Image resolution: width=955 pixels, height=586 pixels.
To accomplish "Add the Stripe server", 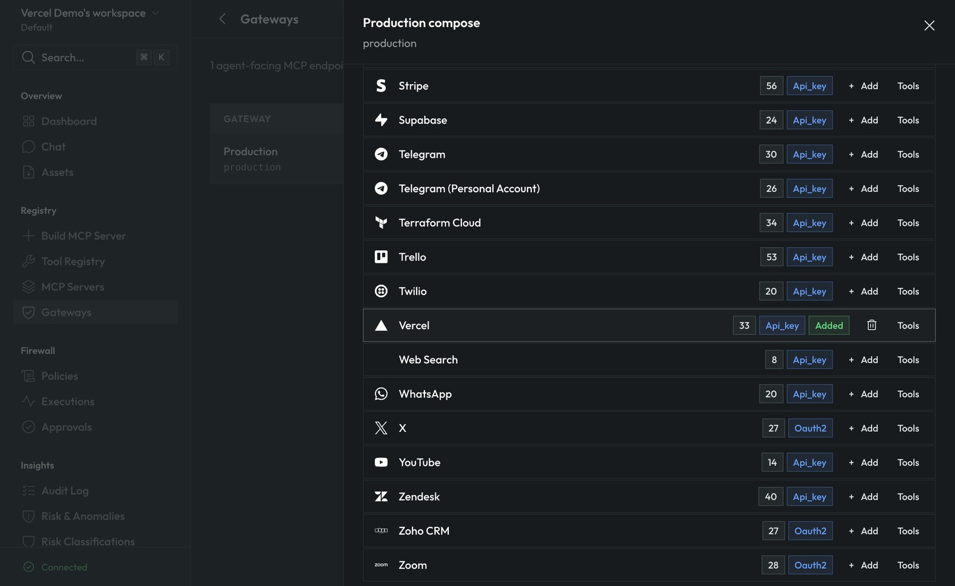I will pos(863,86).
